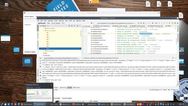
Task: Click the user account icon in toolbar
Action: [x=92, y=23]
